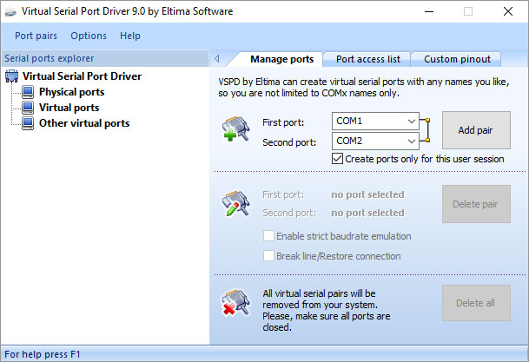Click the Other virtual ports computer icon
The height and width of the screenshot is (362, 529).
click(x=28, y=123)
